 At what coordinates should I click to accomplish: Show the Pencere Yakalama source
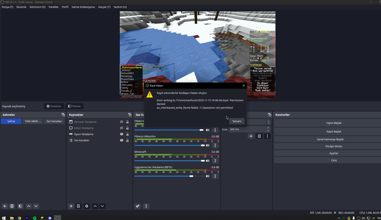[122, 122]
